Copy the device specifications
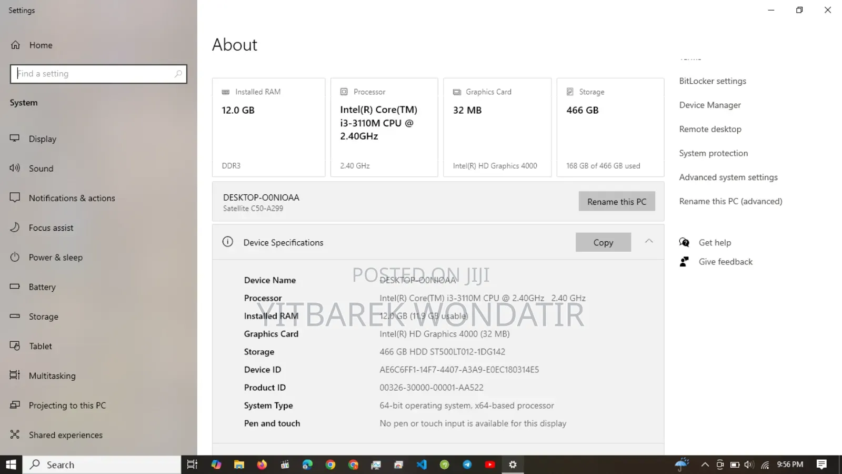The image size is (842, 474). click(x=603, y=242)
